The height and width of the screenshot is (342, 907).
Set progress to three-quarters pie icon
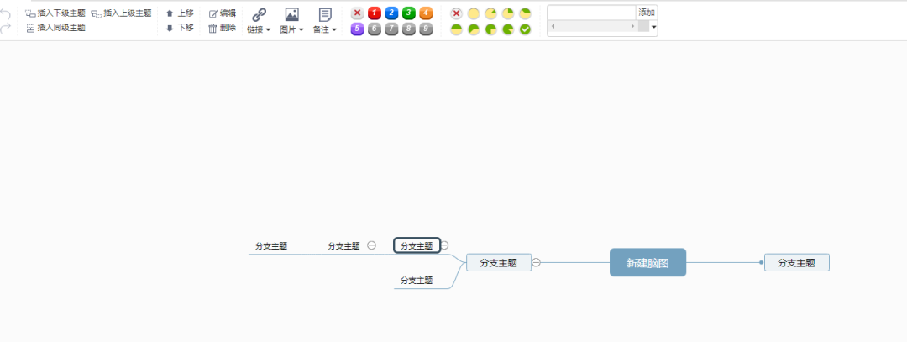point(490,29)
